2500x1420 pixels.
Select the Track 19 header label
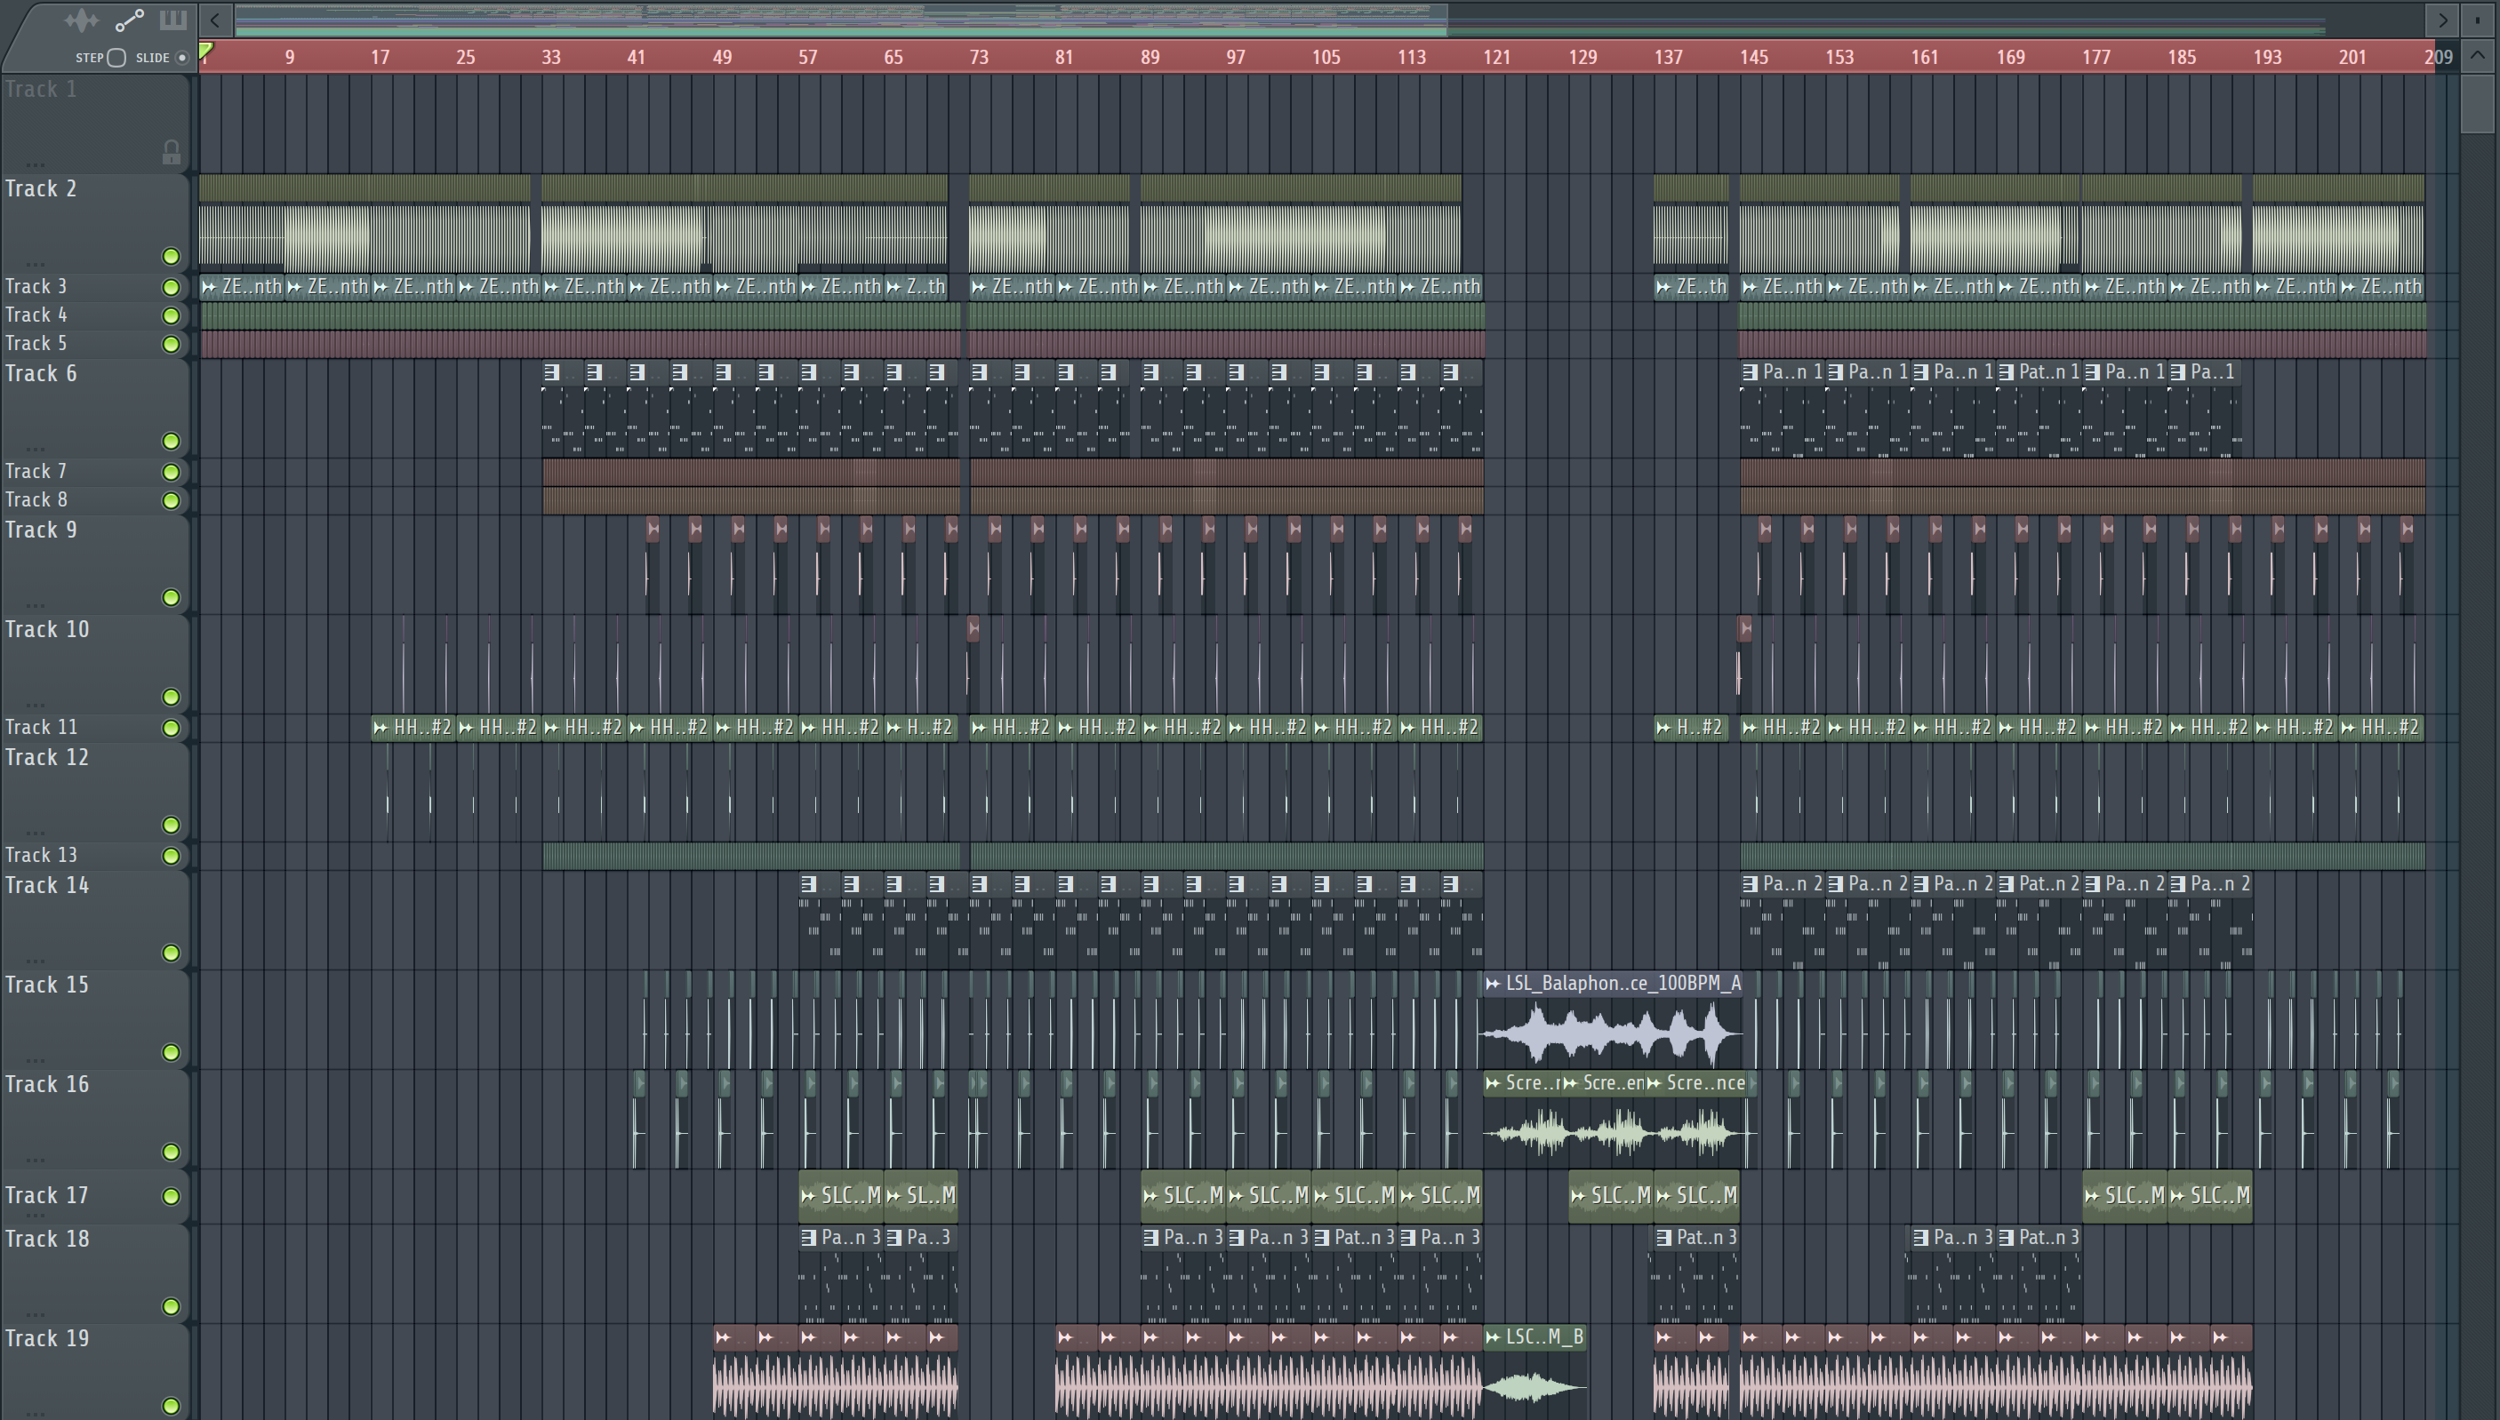47,1338
